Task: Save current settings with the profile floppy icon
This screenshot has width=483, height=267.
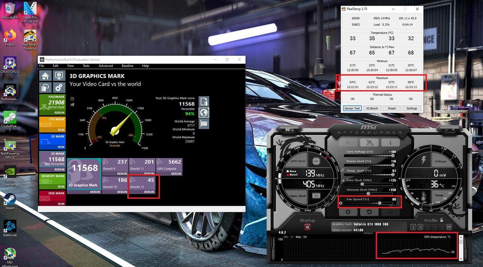Action: coord(449,227)
